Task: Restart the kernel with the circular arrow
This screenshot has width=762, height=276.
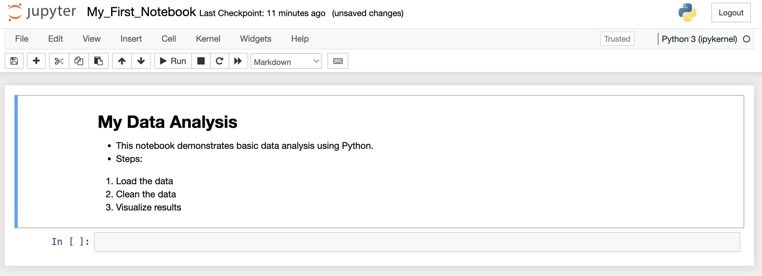Action: tap(220, 61)
